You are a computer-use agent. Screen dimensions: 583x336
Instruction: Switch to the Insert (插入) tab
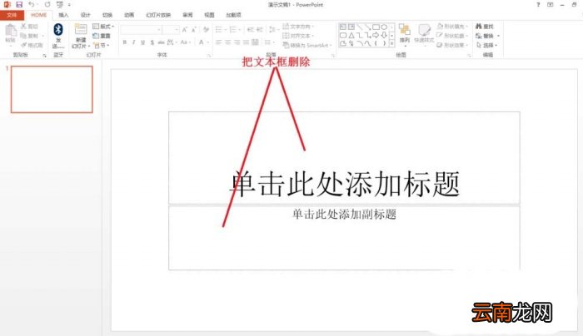tap(63, 15)
